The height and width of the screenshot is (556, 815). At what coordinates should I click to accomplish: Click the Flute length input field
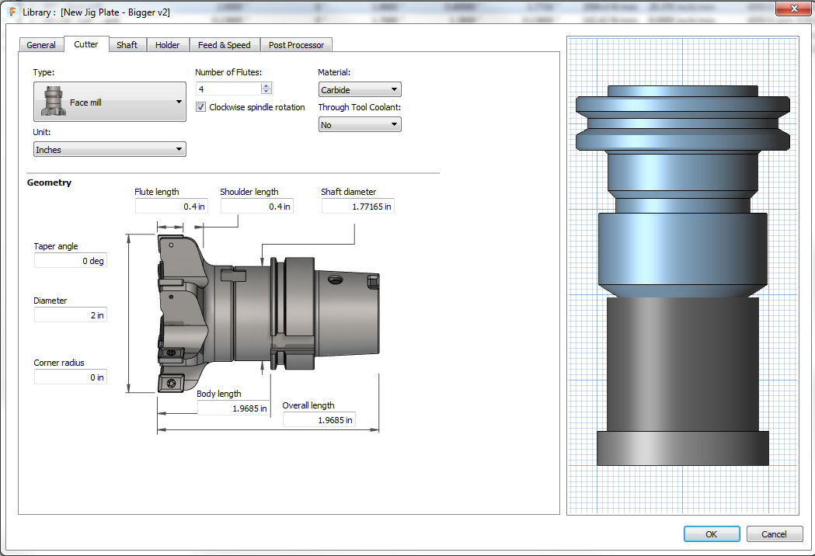point(171,207)
